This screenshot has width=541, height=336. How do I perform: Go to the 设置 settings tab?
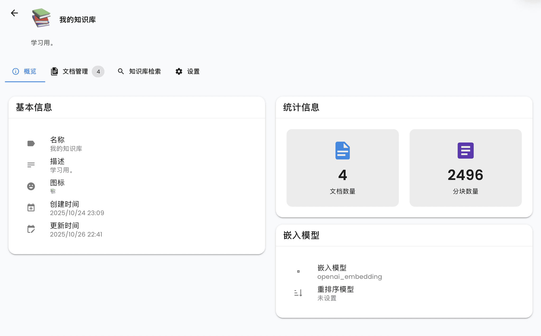coord(188,71)
